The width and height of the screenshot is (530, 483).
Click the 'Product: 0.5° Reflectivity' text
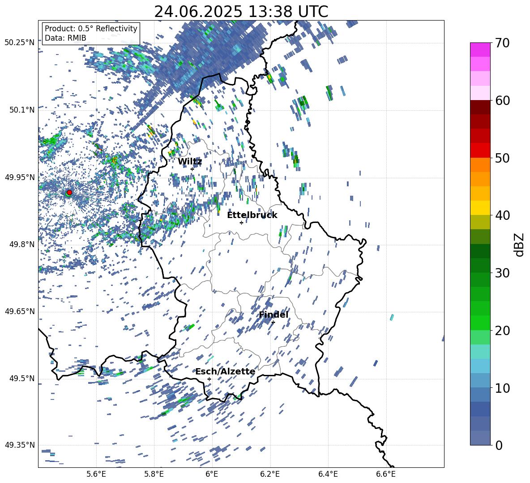pyautogui.click(x=91, y=28)
